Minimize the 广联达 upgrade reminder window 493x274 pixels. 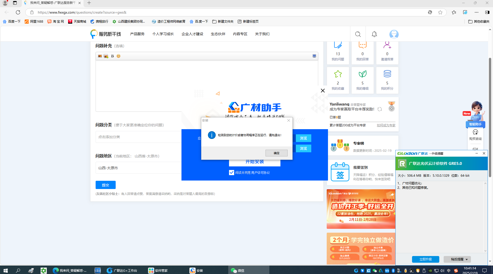pyautogui.click(x=477, y=153)
